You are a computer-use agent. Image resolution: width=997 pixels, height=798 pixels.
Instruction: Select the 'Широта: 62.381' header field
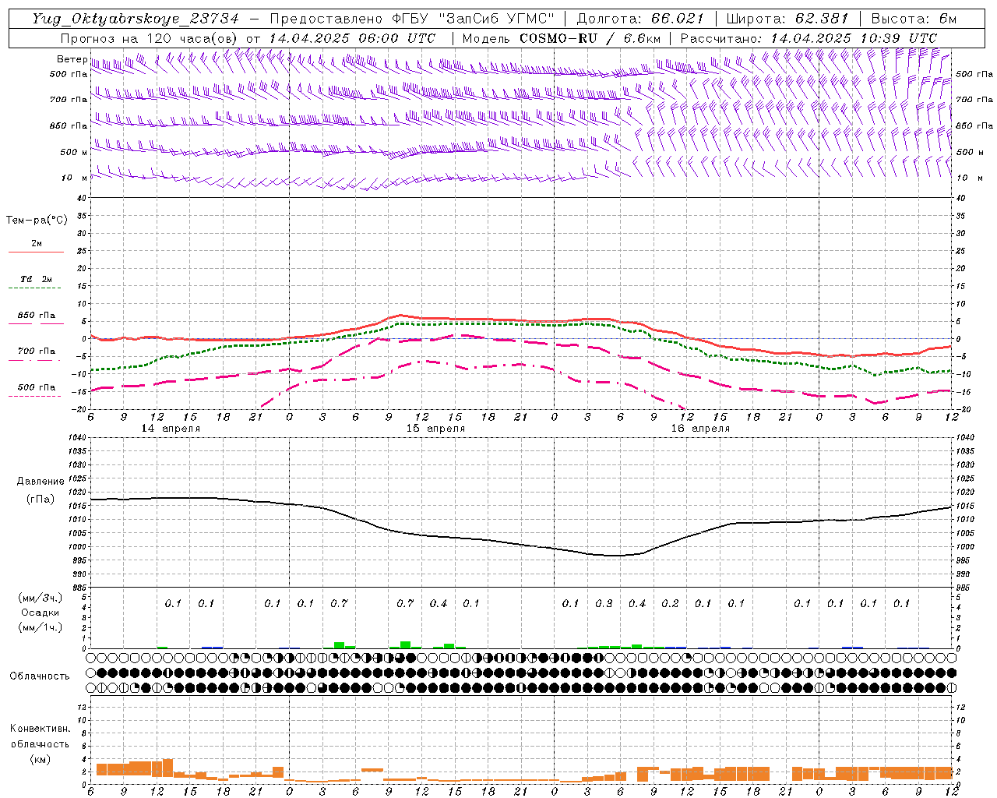pyautogui.click(x=787, y=19)
